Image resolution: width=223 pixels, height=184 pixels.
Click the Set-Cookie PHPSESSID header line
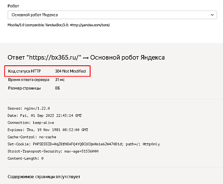click(84, 144)
